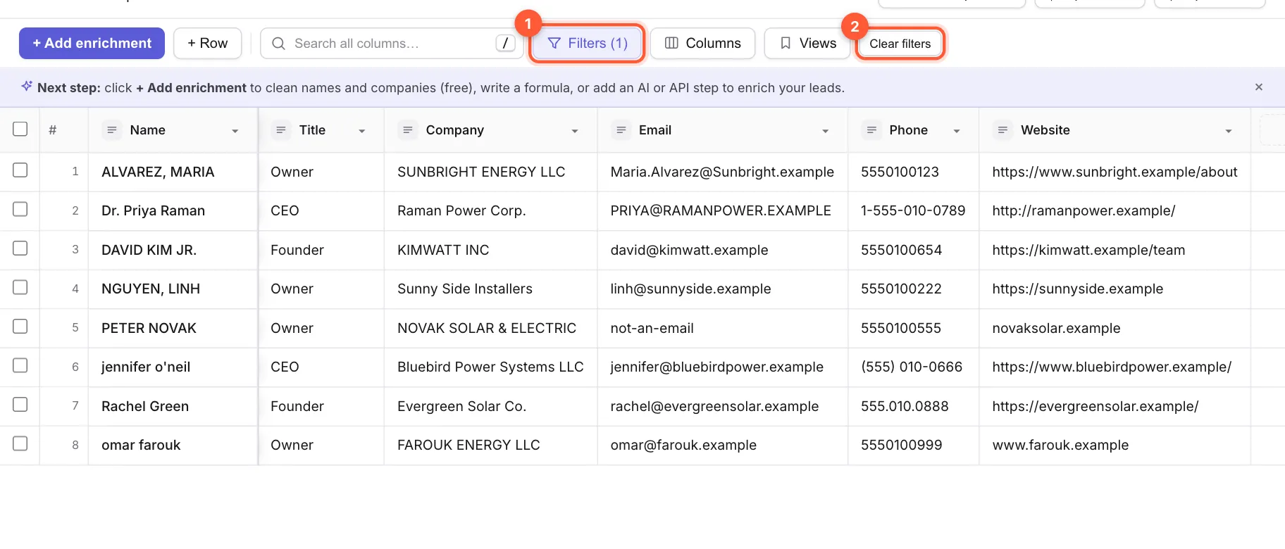Select phone cell '1-555-010-0789'
Viewport: 1285px width, 549px height.
tap(913, 210)
